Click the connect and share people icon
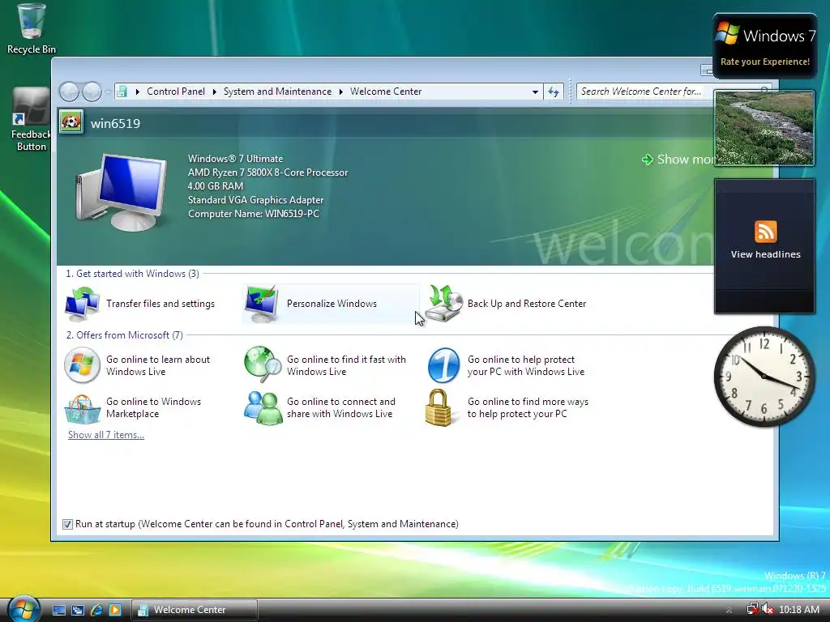Image resolution: width=830 pixels, height=622 pixels. [x=263, y=408]
